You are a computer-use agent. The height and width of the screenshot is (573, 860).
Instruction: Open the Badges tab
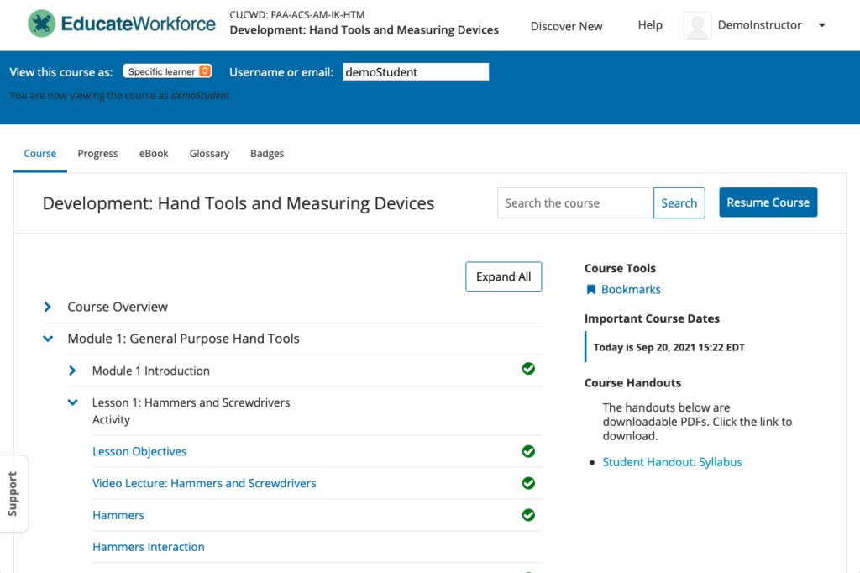(267, 154)
